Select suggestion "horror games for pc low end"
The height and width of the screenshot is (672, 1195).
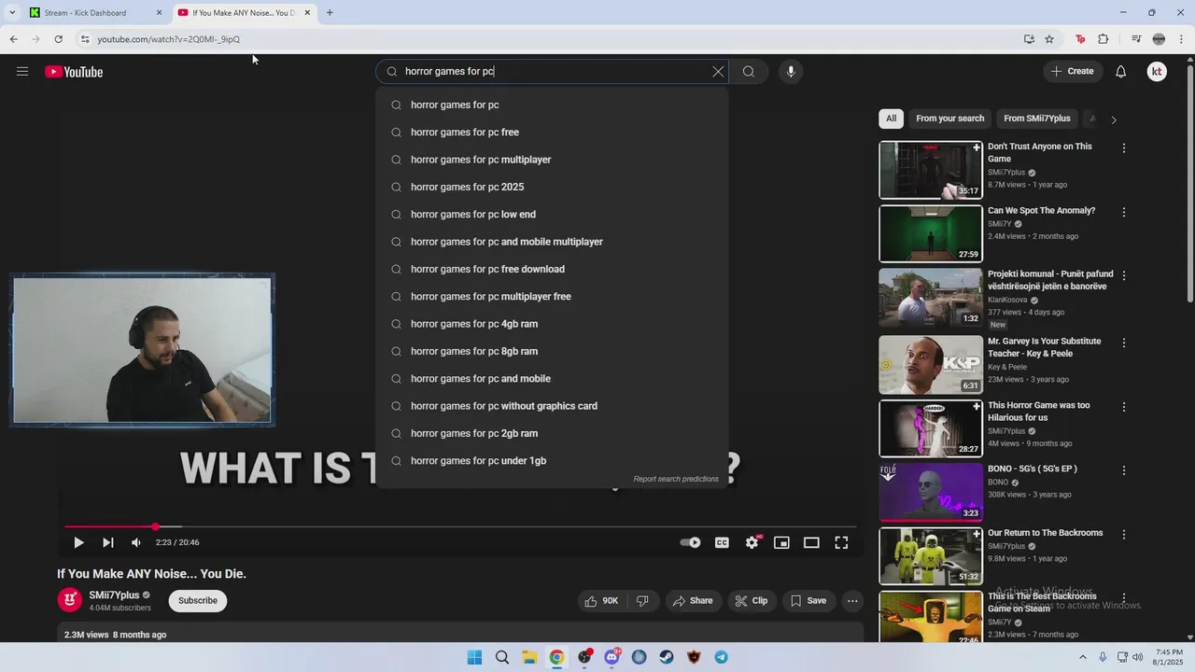552,215
